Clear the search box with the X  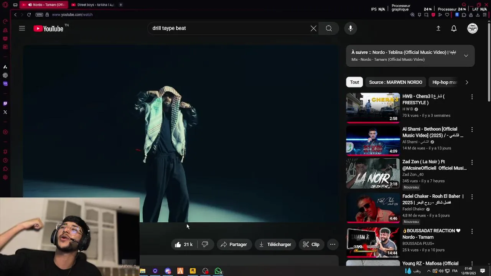(313, 28)
